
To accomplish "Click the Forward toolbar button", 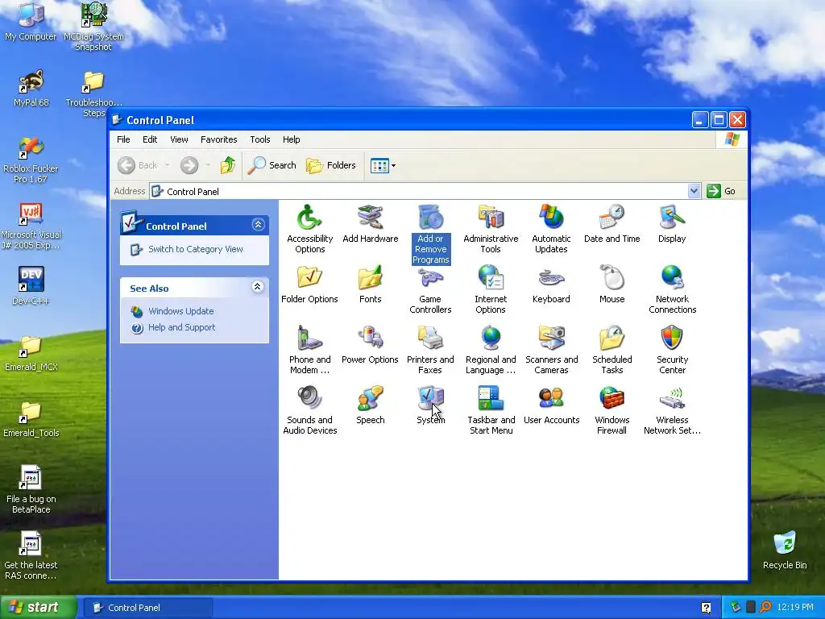I will point(190,165).
